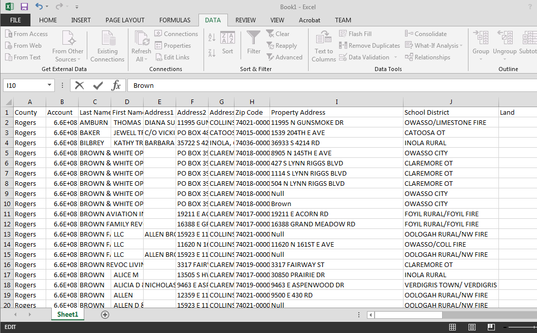Add a new sheet with plus button

(105, 315)
